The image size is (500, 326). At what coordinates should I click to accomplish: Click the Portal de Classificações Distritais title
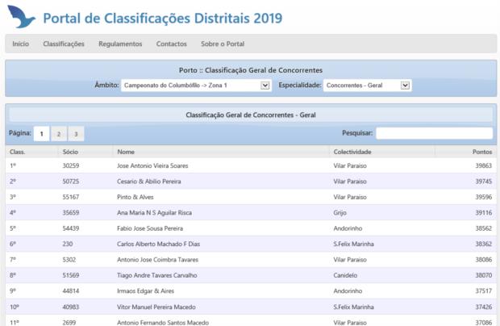[162, 18]
